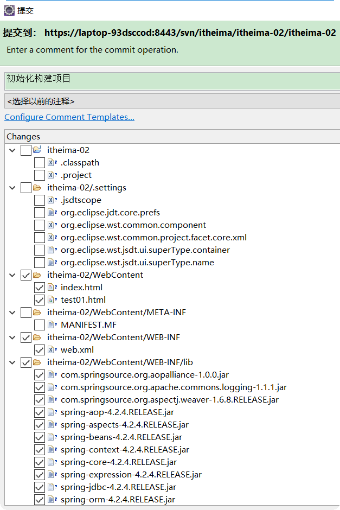Collapse the WEB-INF/lib tree node
This screenshot has height=510, width=340.
pos(12,362)
